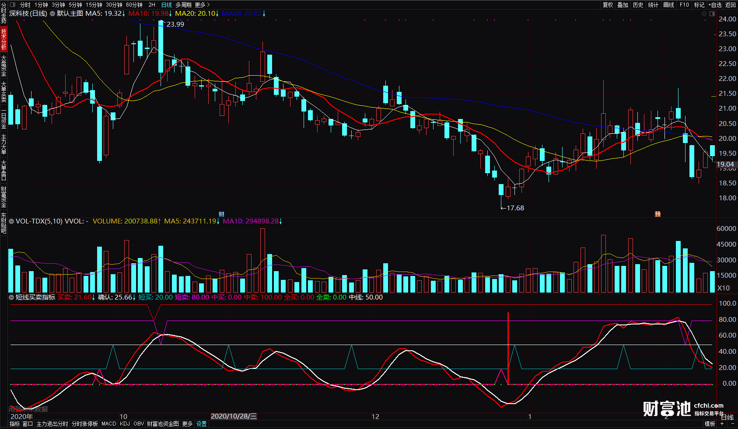This screenshot has height=429, width=738.
Task: Expand the VOL-TDX indicator dropdown
Action: click(12, 221)
